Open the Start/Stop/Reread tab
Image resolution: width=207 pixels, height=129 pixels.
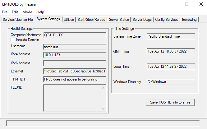point(91,20)
